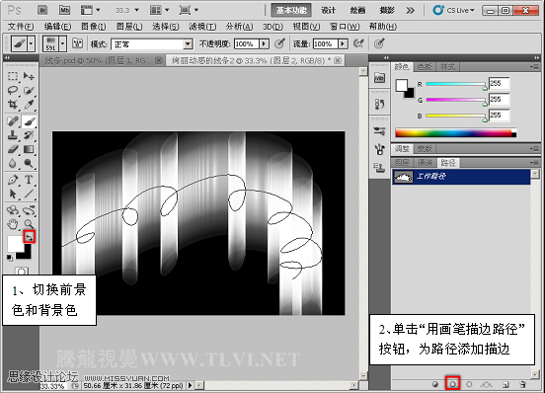545x393 pixels.
Task: Open tool preset picker arrow
Action: (31, 43)
